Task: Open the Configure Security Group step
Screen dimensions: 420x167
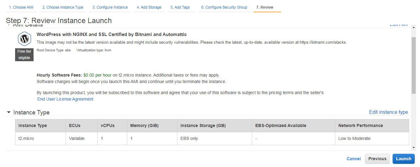Action: coord(224,7)
